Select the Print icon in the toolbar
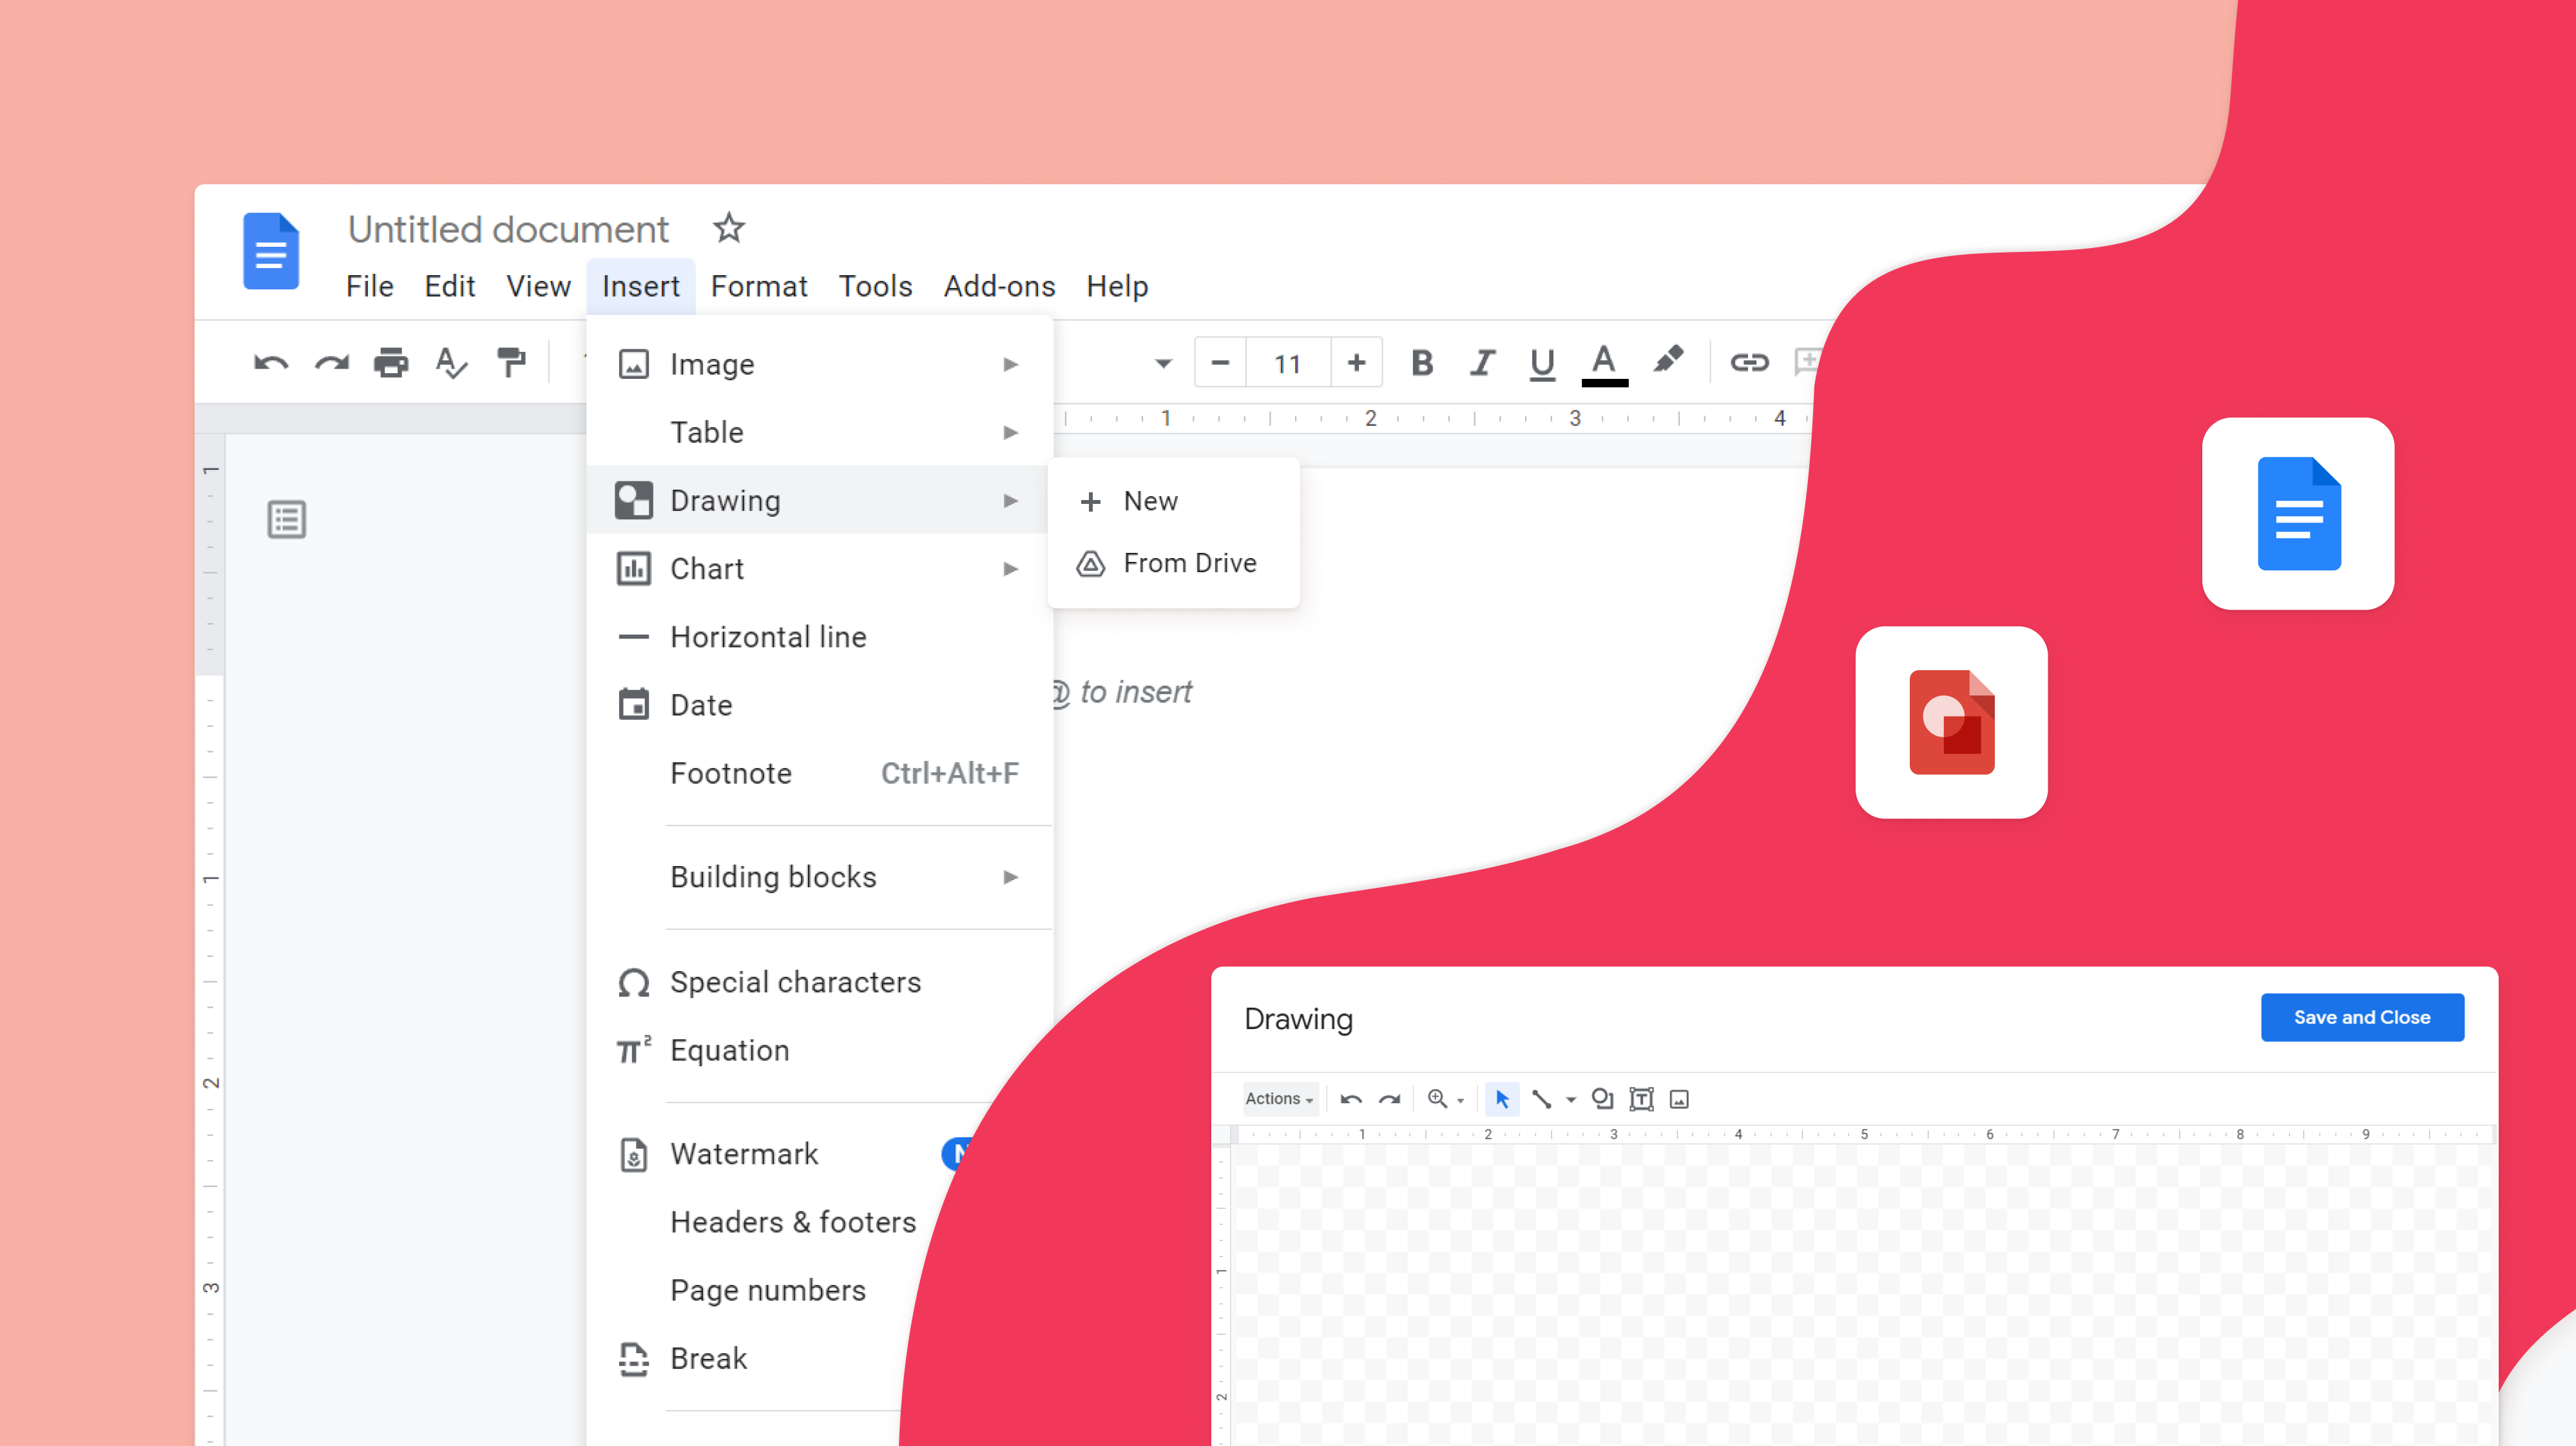Screen dimensions: 2576x1446 391,362
